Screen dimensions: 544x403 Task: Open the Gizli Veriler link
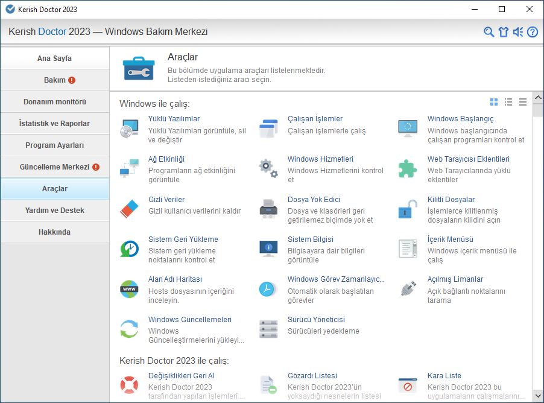[166, 200]
